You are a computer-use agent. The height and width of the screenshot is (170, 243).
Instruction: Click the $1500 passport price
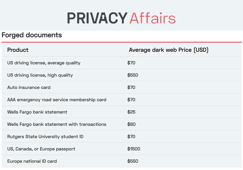pyautogui.click(x=134, y=149)
